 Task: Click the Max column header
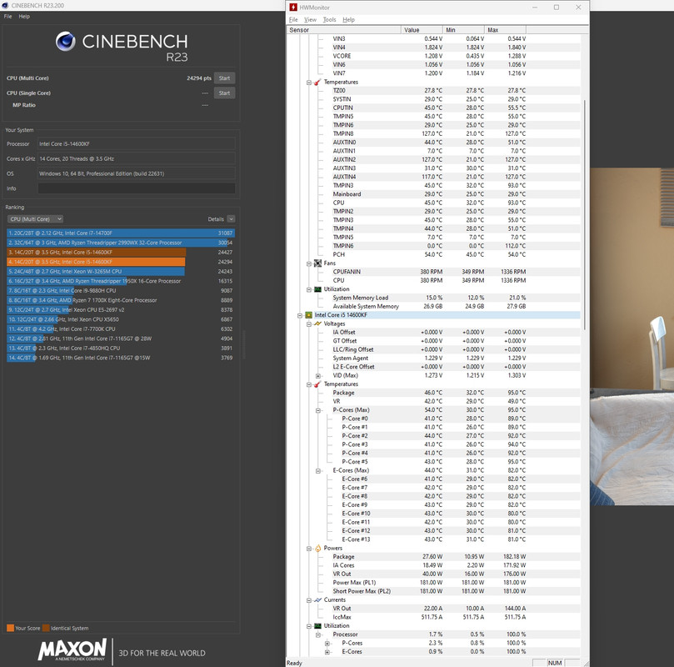(506, 30)
